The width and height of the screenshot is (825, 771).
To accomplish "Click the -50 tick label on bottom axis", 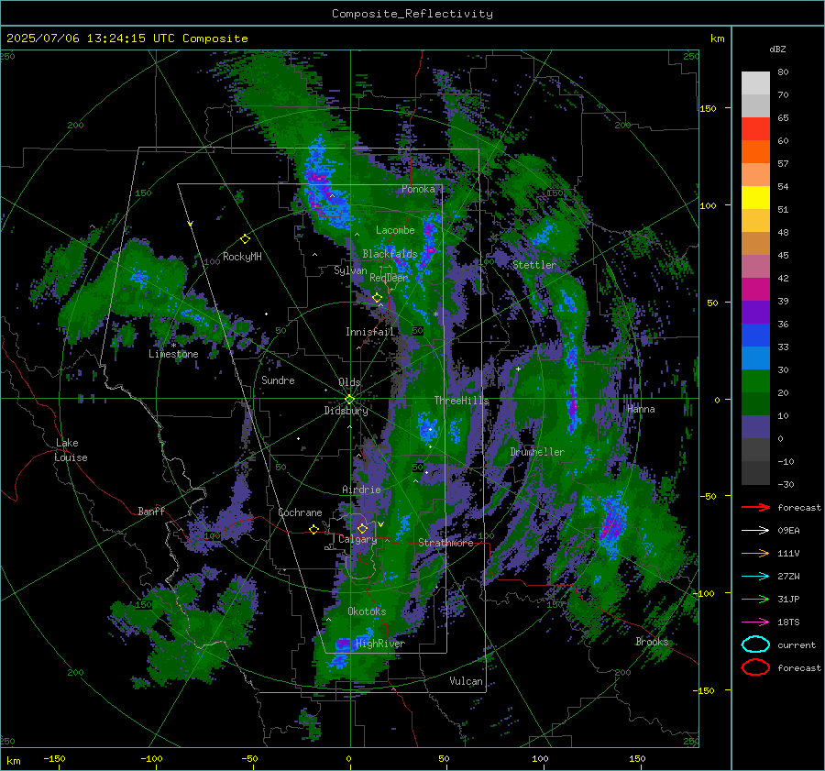I will coord(249,758).
